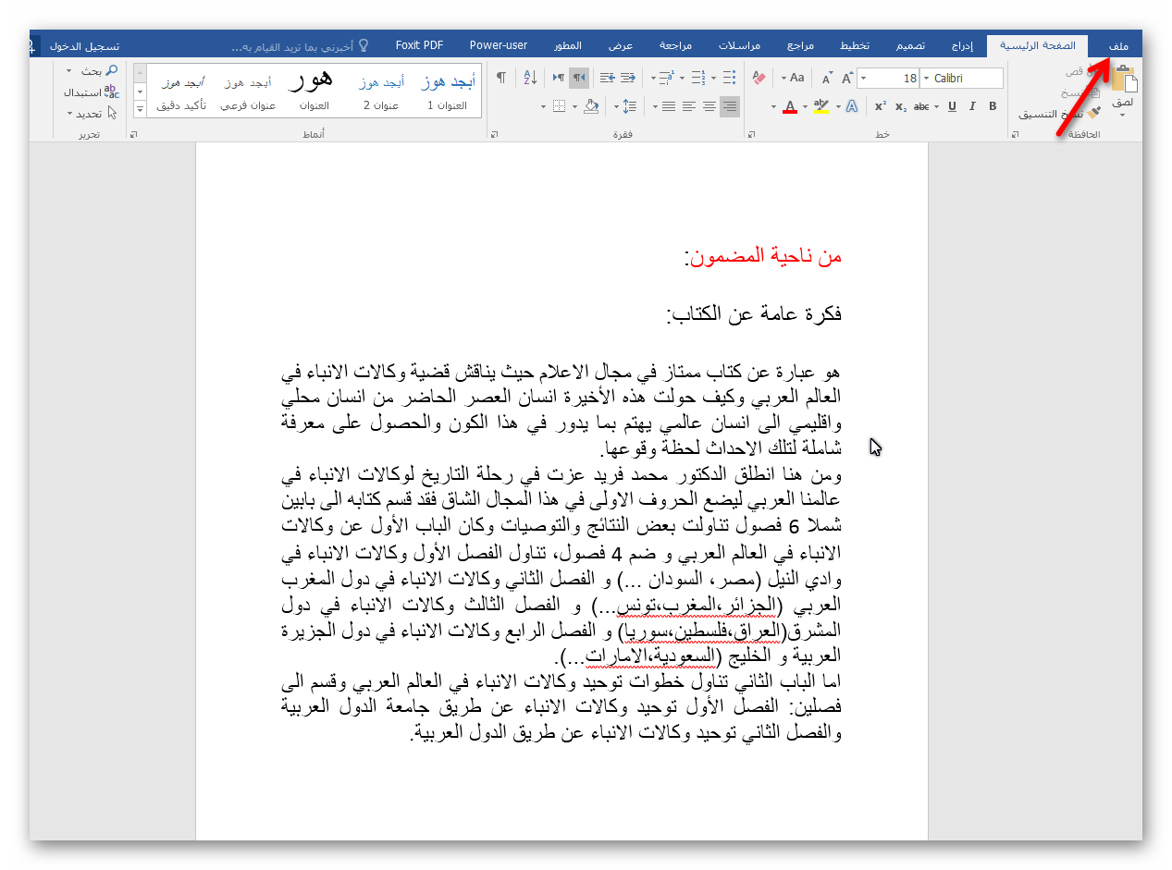Click the Tell Me search box

[301, 46]
